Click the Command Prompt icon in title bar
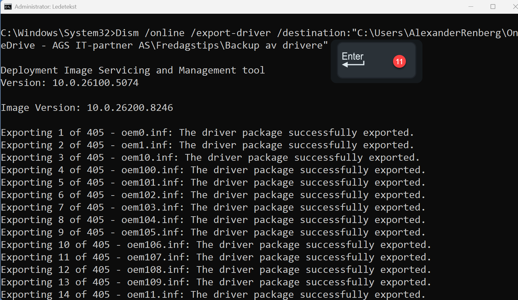Screen dimensions: 518x300 click(x=8, y=7)
